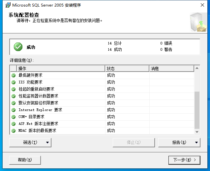
Task: Click the green check icon for IIS 功能要求
Action: [14, 82]
